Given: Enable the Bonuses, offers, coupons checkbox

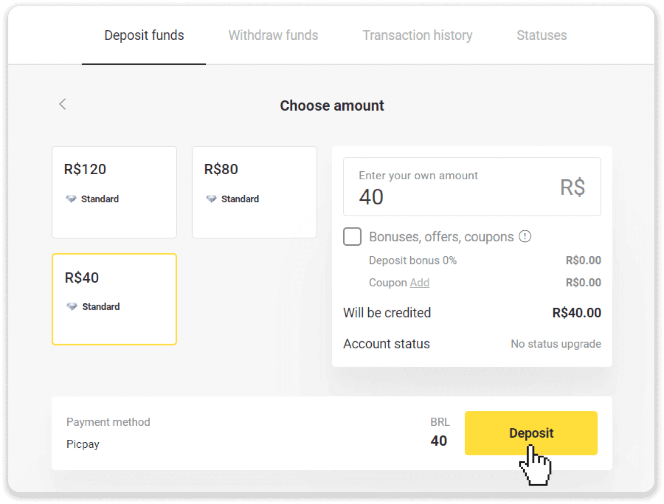Looking at the screenshot, I should point(352,236).
